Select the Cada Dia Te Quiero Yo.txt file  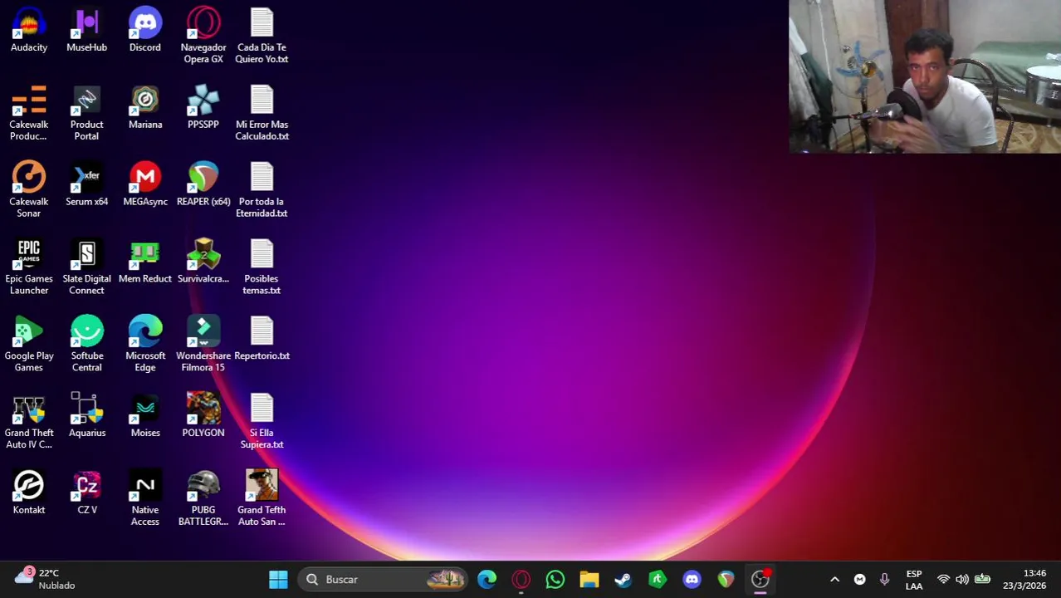pos(262,36)
